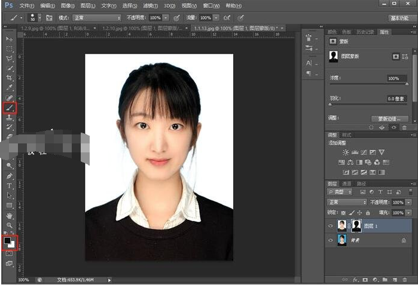418x285 pixels.
Task: Select the Brush tool in the toolbox
Action: click(x=10, y=108)
